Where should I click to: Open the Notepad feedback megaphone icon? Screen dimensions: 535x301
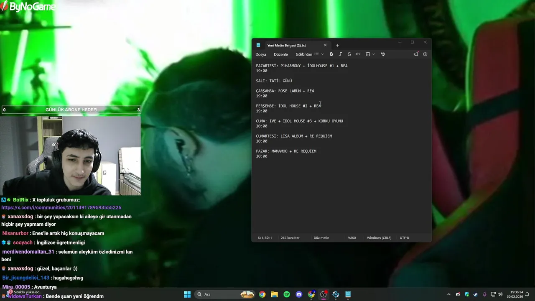tap(416, 54)
